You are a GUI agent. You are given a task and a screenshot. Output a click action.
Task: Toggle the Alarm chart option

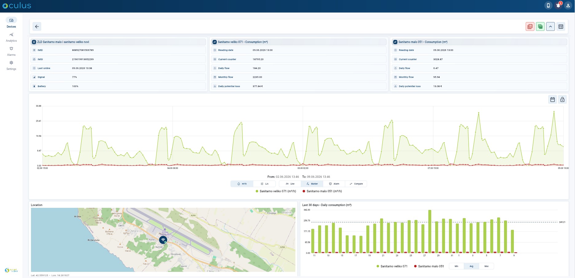click(334, 184)
